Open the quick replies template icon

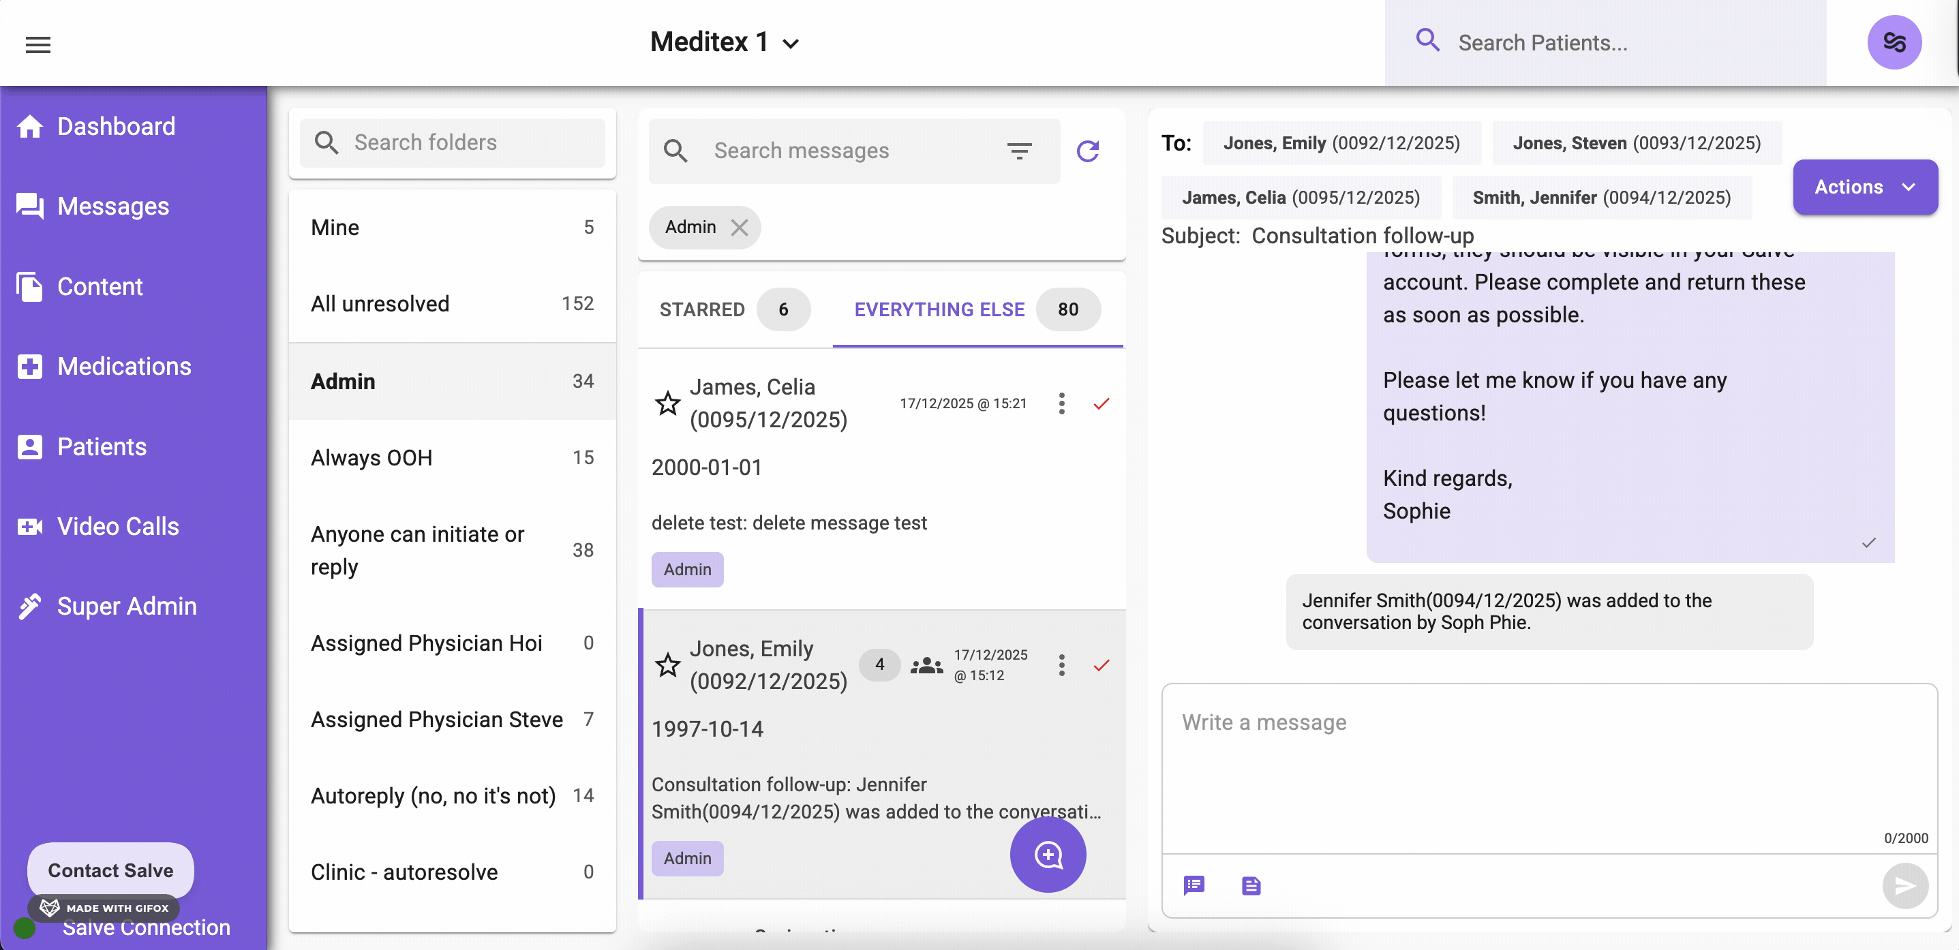(1194, 885)
